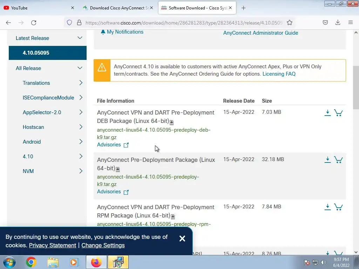This screenshot has width=359, height=269.
Task: Click the anyconnect-linux64-4.10.05095-predeploy-k9.tar.gz filename
Action: [x=148, y=180]
